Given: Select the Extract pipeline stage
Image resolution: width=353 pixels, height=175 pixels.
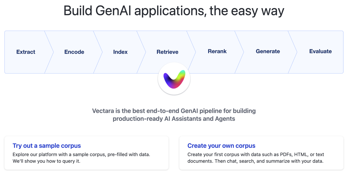Looking at the screenshot, I should (26, 52).
